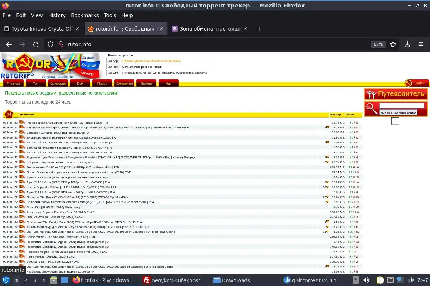Image resolution: width=430 pixels, height=286 pixels.
Task: Click the искать по названию button
Action: [398, 112]
